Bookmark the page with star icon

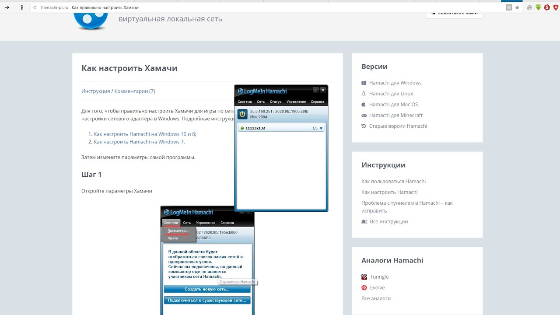click(x=517, y=7)
